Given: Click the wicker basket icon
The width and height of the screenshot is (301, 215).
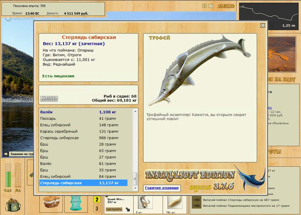Looking at the screenshot, I should tap(52, 202).
